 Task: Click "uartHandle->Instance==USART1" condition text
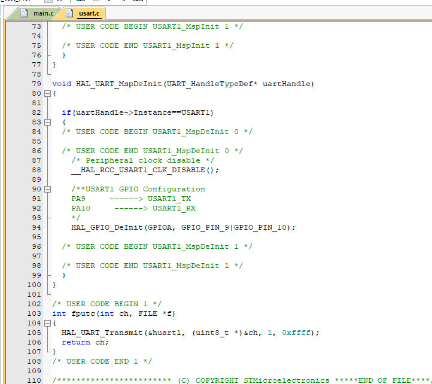(143, 112)
